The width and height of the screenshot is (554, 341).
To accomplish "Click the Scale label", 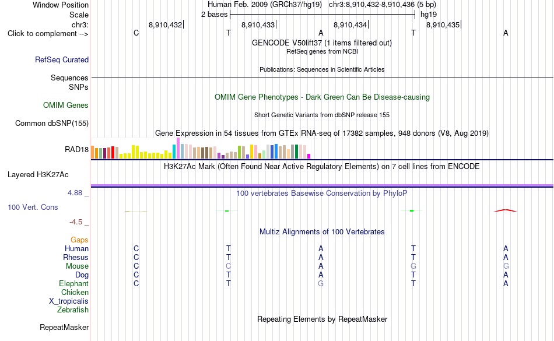I will coord(79,15).
